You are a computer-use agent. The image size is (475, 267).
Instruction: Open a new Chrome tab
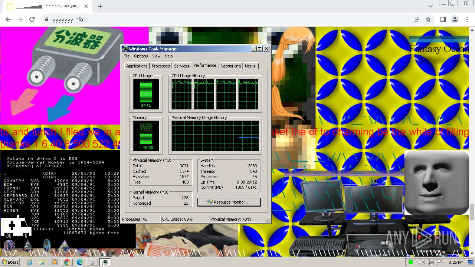[x=100, y=6]
